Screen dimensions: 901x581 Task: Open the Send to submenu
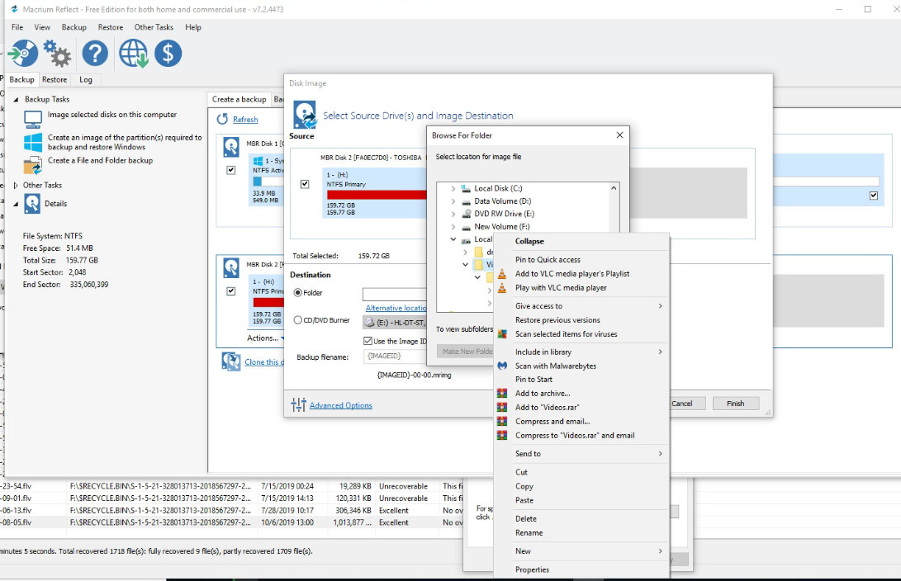pyautogui.click(x=581, y=454)
